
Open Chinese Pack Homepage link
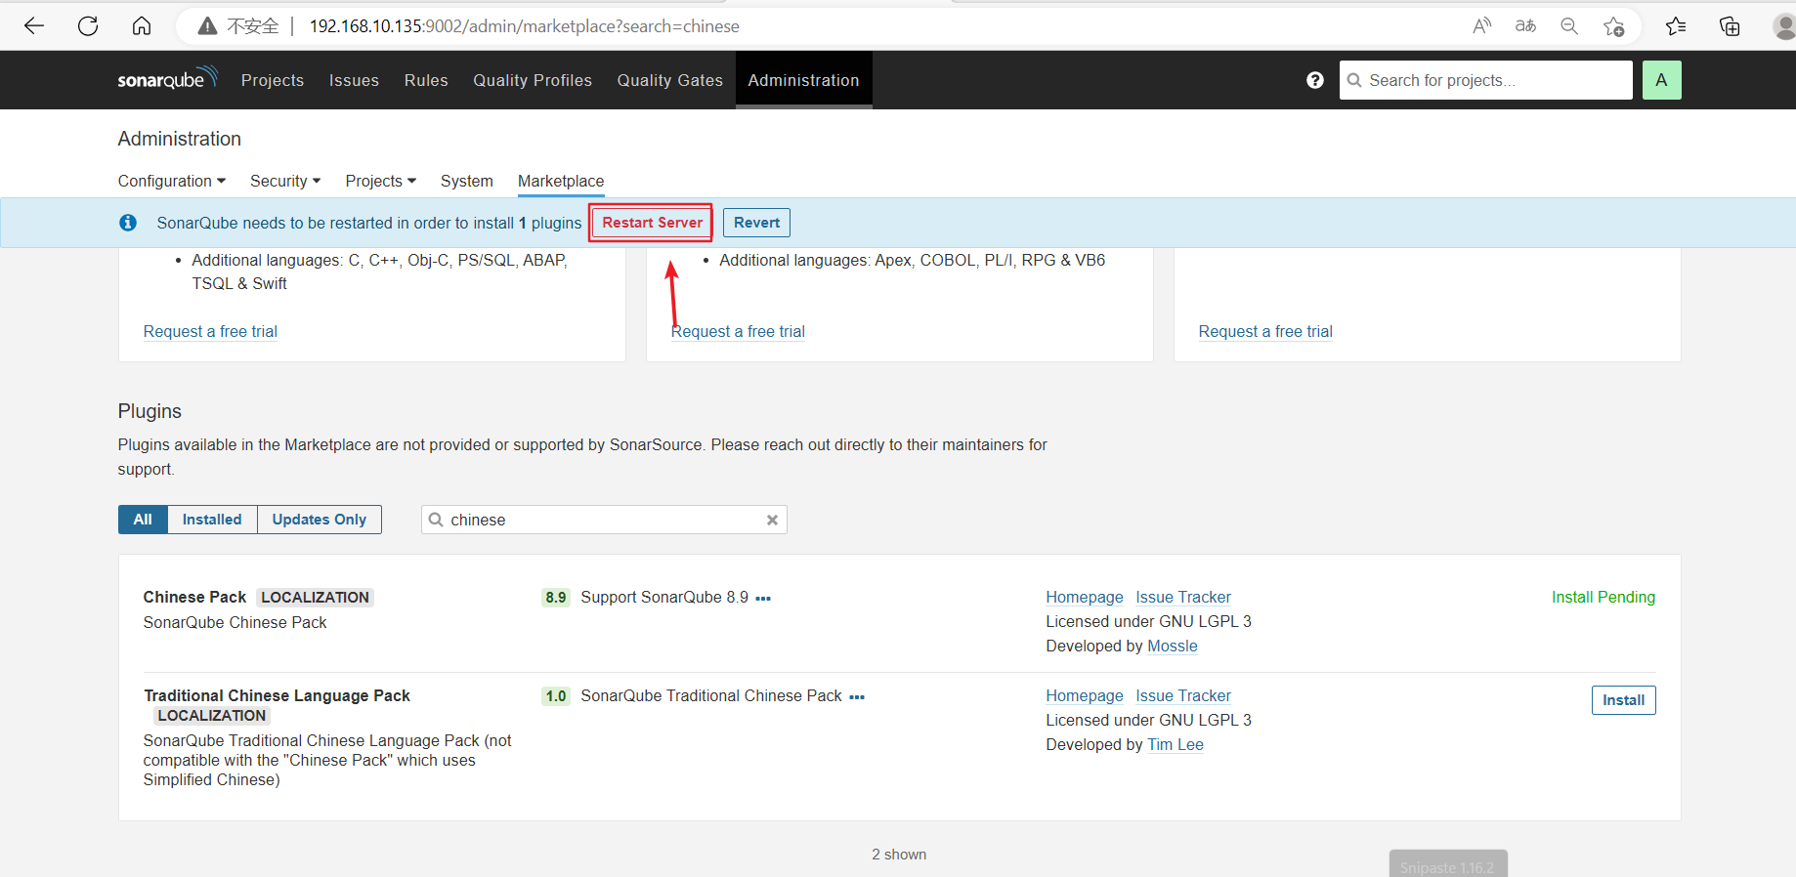[x=1085, y=597]
